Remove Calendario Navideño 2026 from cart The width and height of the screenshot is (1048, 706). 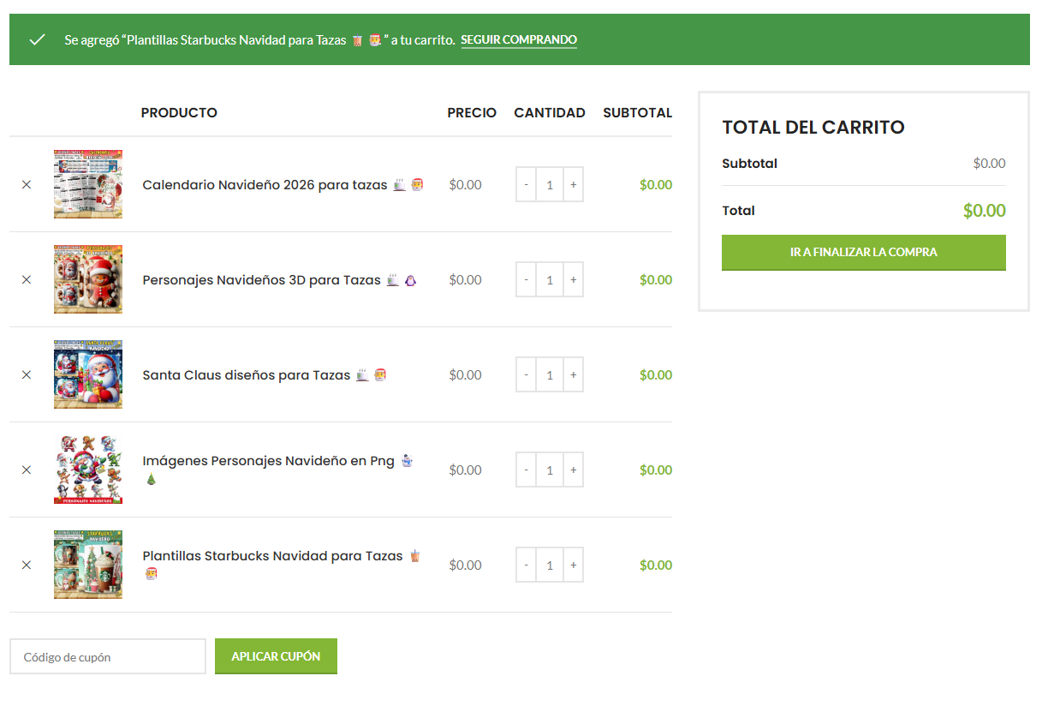point(27,184)
